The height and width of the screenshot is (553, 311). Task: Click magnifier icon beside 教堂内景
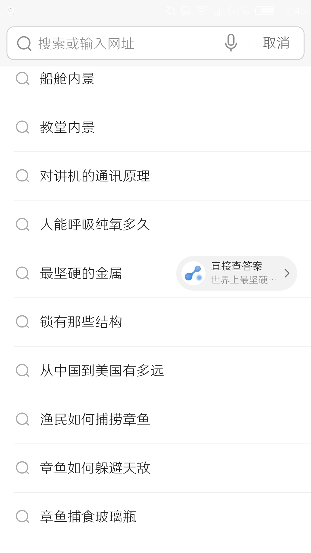[22, 127]
